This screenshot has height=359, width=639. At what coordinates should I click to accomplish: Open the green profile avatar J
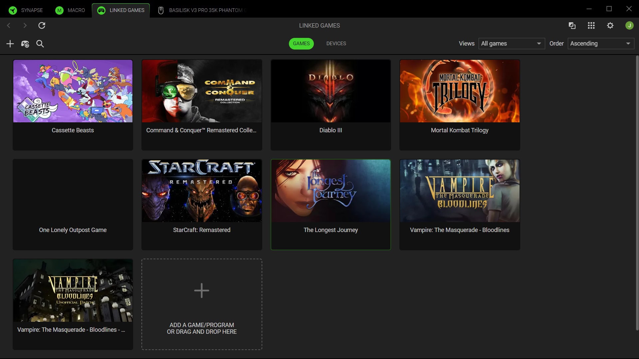pos(629,25)
